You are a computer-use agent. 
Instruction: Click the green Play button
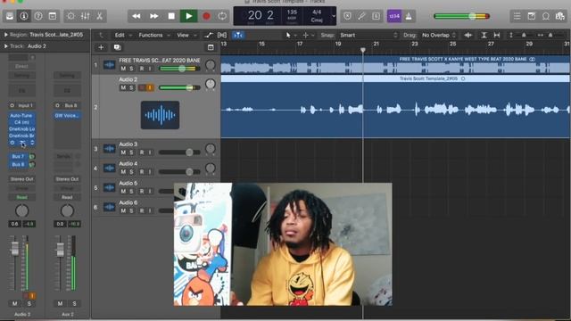(188, 16)
